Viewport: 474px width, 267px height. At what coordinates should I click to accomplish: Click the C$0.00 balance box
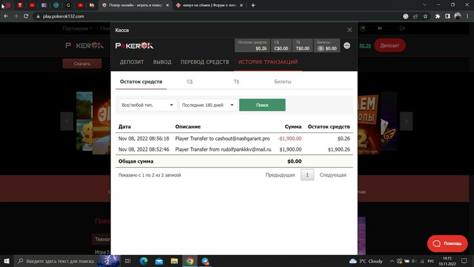coord(281,45)
